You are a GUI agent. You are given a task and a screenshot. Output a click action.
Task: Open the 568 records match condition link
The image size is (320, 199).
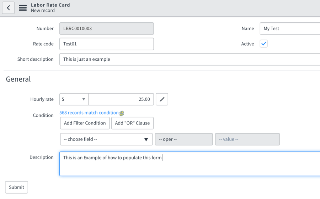[x=89, y=113]
